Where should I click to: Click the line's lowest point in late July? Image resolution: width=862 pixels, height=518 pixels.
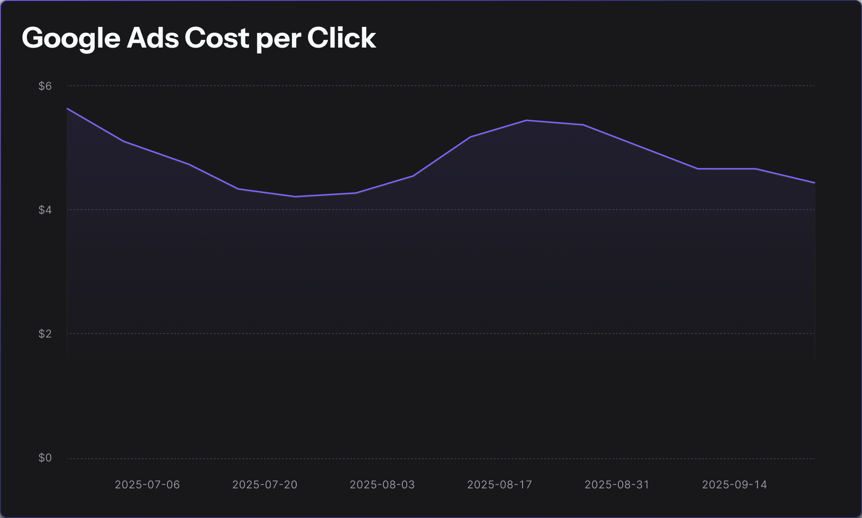(295, 197)
